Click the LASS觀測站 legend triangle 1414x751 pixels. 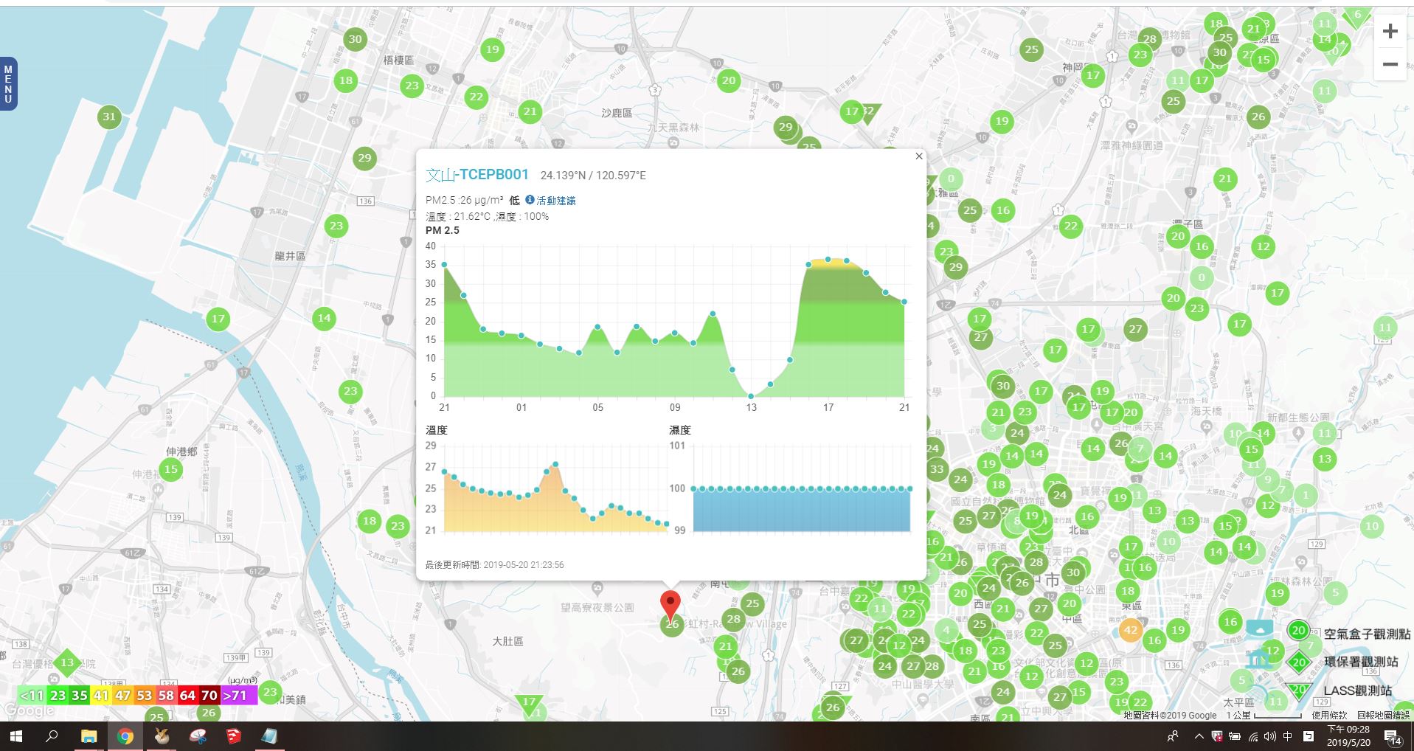click(1299, 691)
